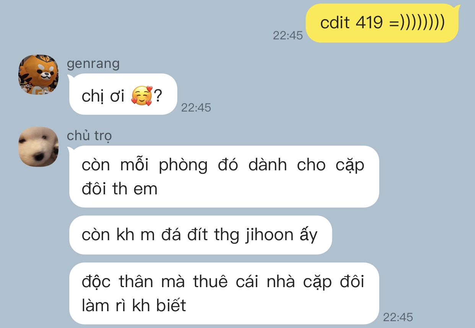
Task: Select the "độc thân mà thuê" message bubble
Action: tap(224, 293)
